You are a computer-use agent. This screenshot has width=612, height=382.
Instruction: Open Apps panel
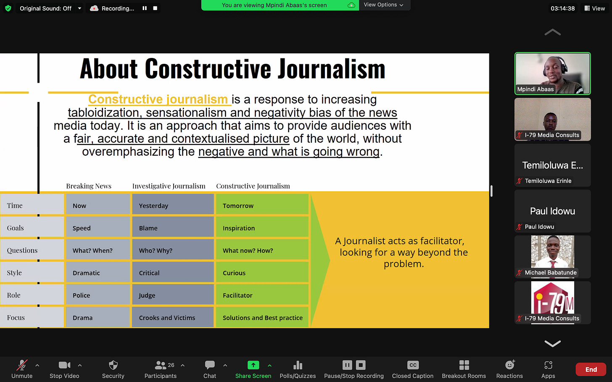(x=548, y=369)
